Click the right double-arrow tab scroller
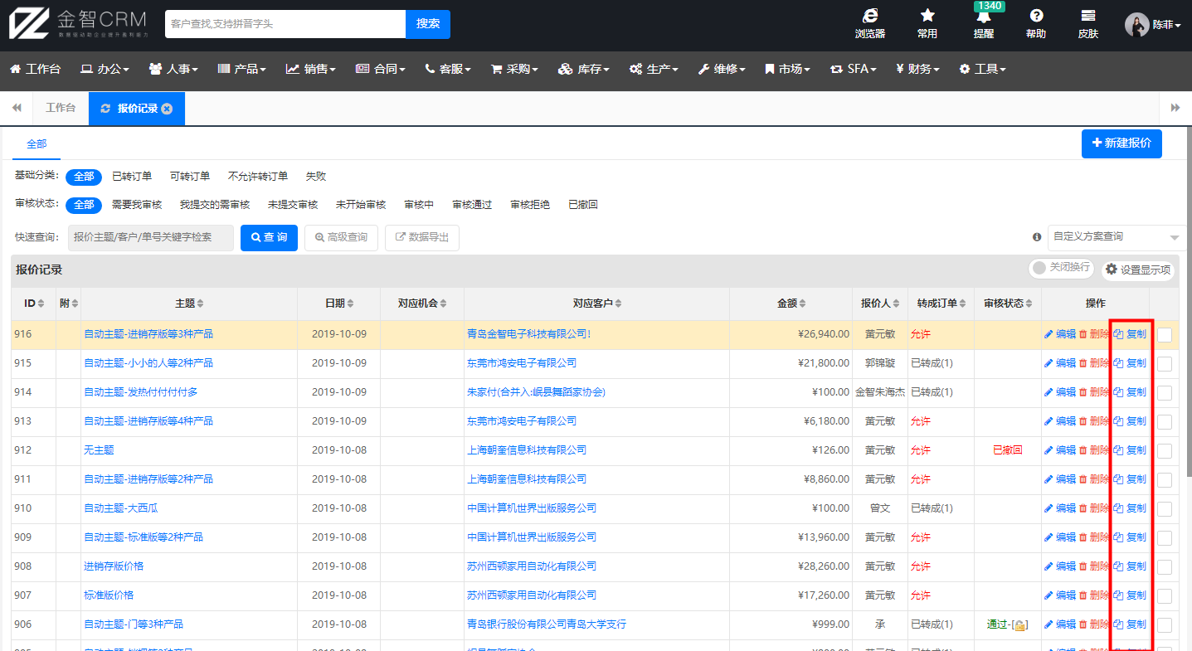The width and height of the screenshot is (1192, 651). click(x=1175, y=109)
